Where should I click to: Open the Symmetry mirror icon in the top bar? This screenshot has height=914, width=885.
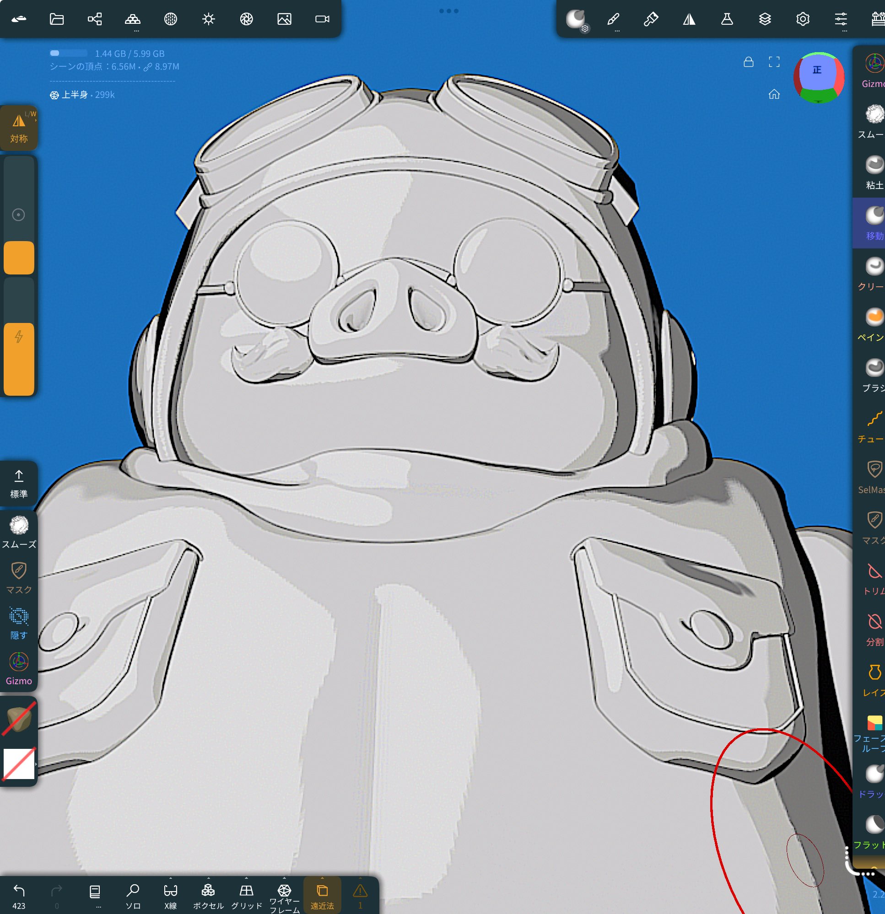point(689,19)
